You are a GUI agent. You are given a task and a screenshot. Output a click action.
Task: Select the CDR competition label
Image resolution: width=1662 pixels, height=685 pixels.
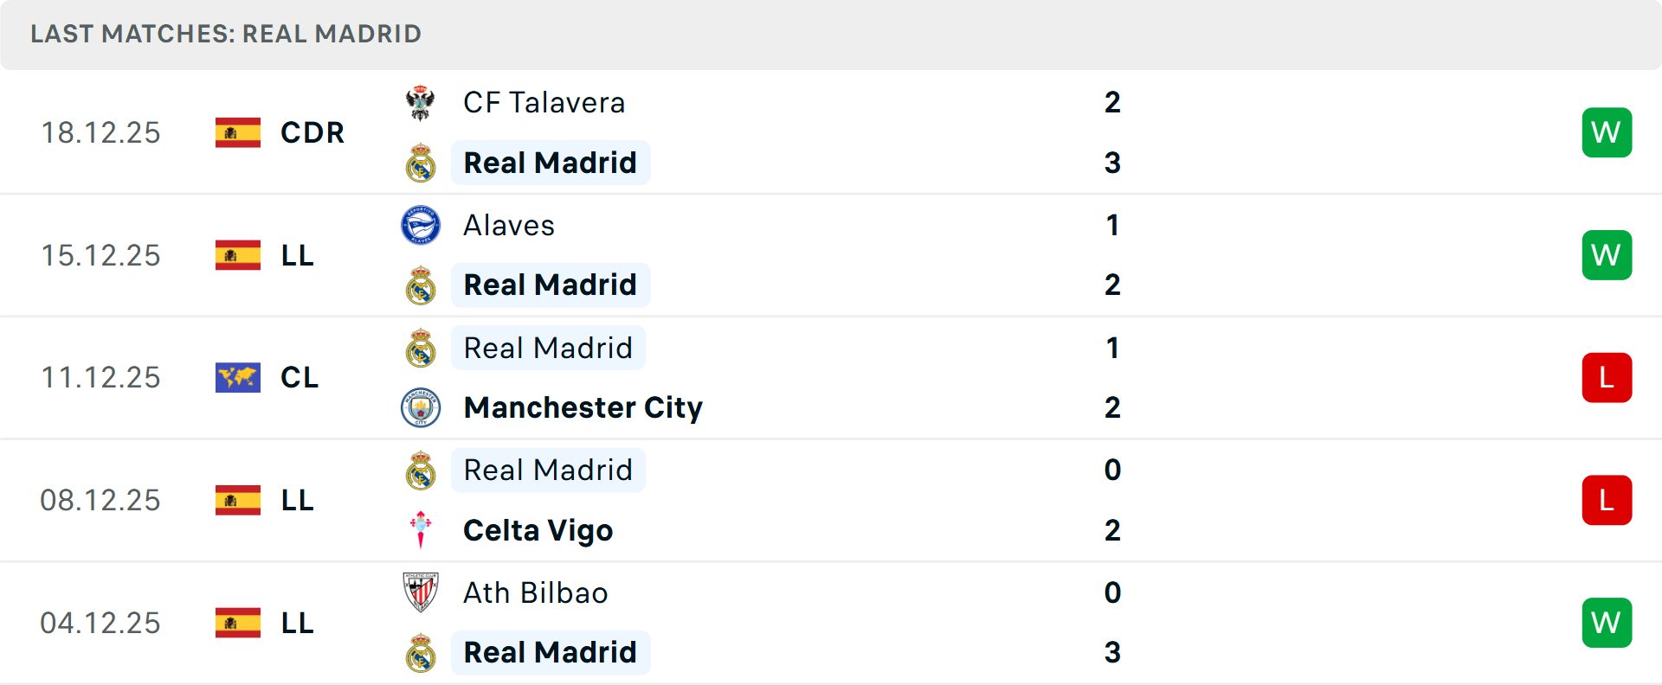point(312,132)
